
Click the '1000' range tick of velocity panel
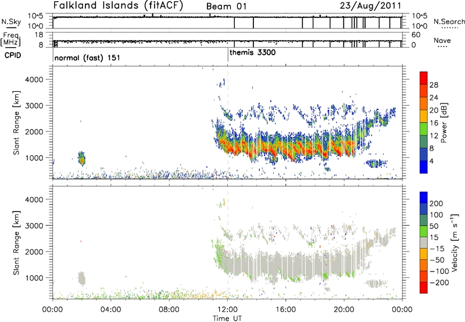click(34, 278)
